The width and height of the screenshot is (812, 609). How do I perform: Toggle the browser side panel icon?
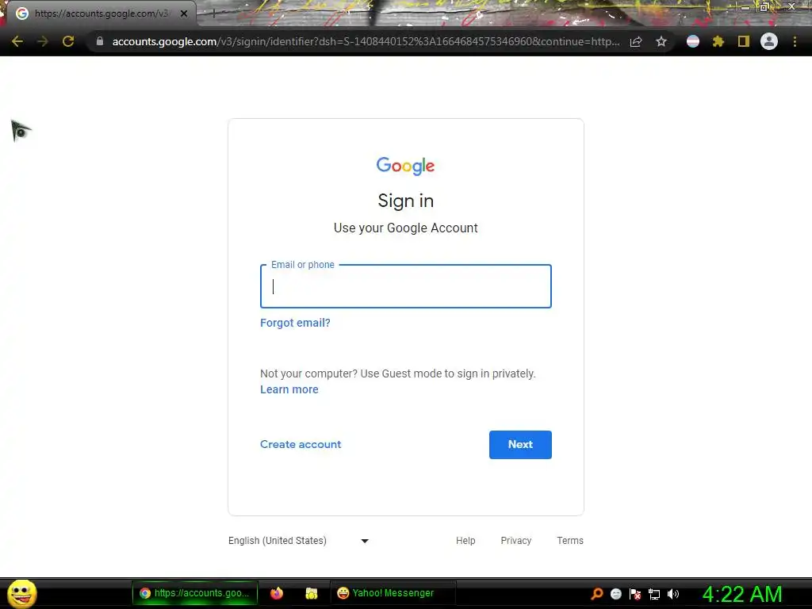744,41
